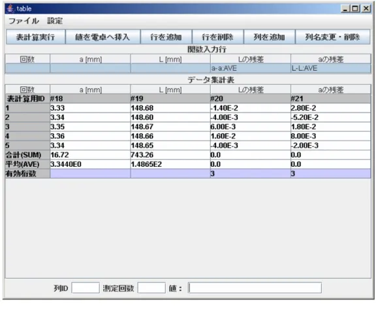The width and height of the screenshot is (376, 310).
Task: Close the table window
Action: [x=366, y=9]
